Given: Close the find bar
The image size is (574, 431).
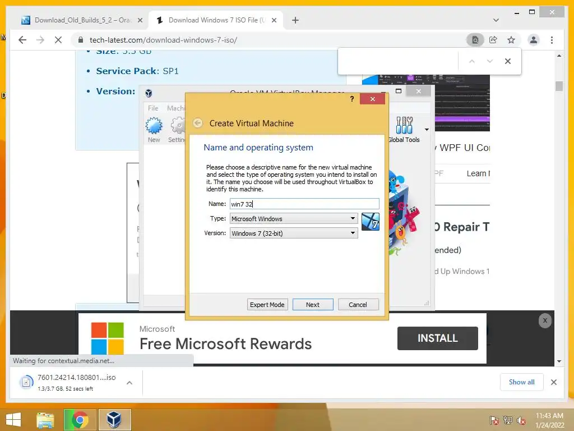Looking at the screenshot, I should pos(508,61).
